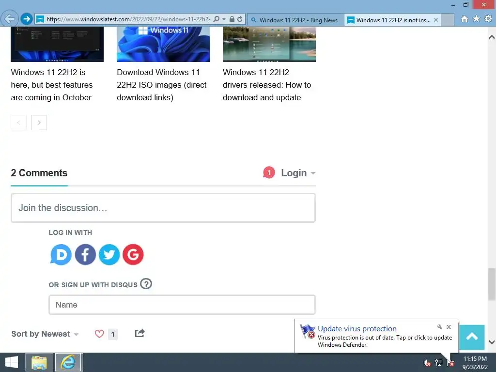496x372 pixels.
Task: Click the vertical scrollbar thumb
Action: (x=492, y=284)
